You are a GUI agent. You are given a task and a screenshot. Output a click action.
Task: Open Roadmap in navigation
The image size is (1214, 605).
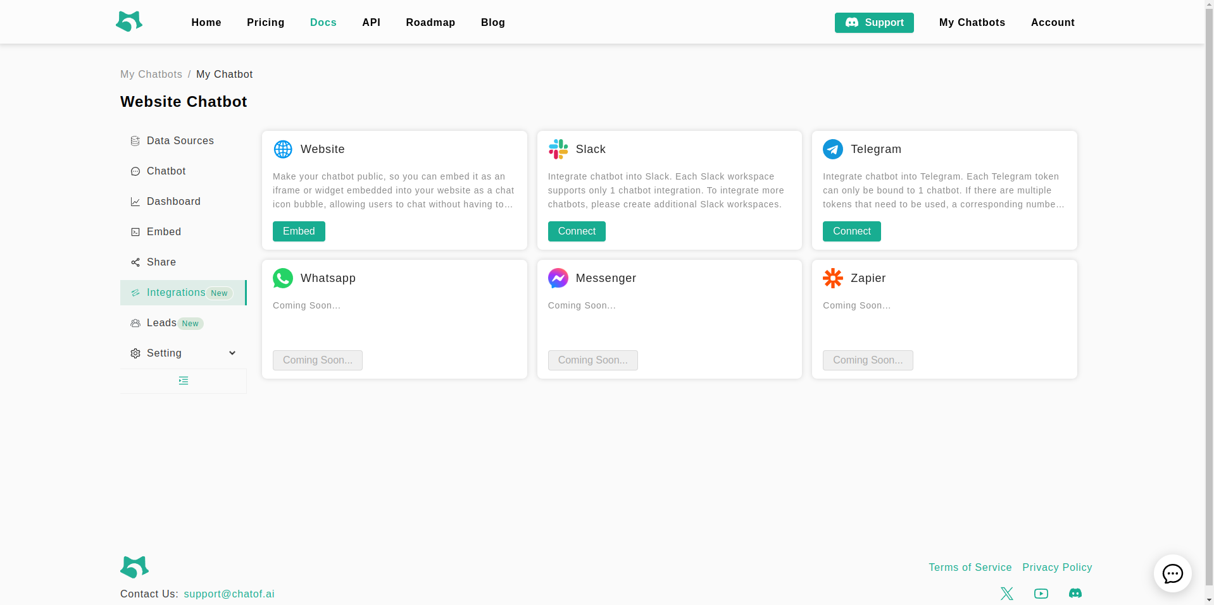(430, 23)
